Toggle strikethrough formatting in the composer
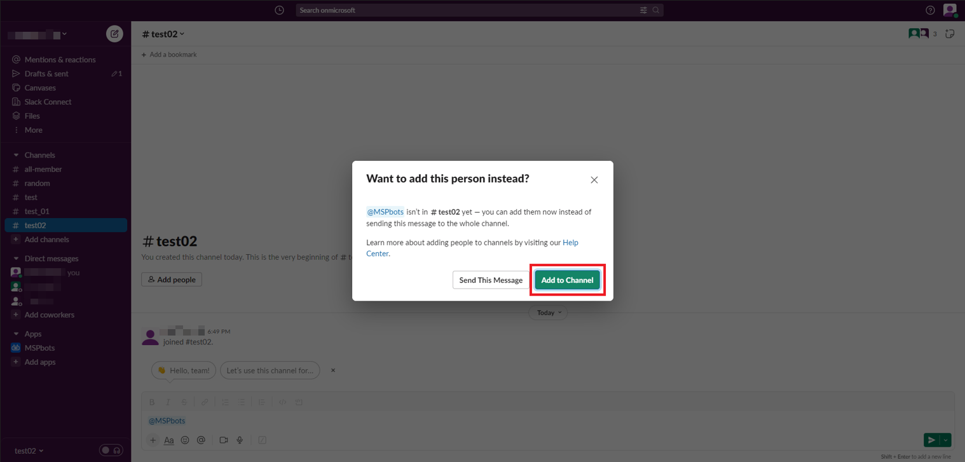Image resolution: width=965 pixels, height=462 pixels. [184, 402]
